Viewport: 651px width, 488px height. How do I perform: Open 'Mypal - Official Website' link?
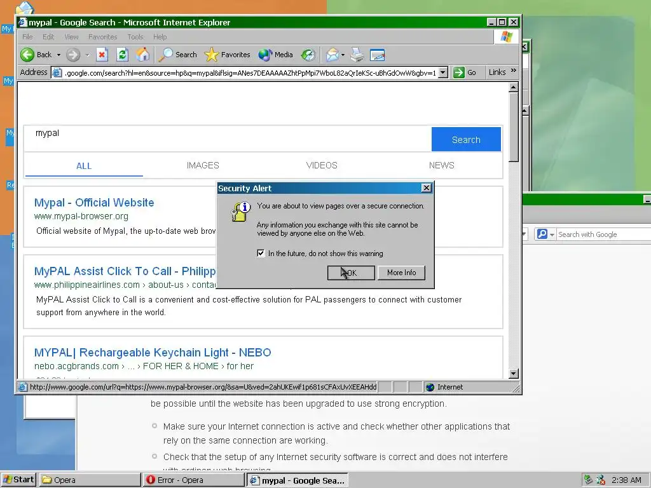coord(94,203)
